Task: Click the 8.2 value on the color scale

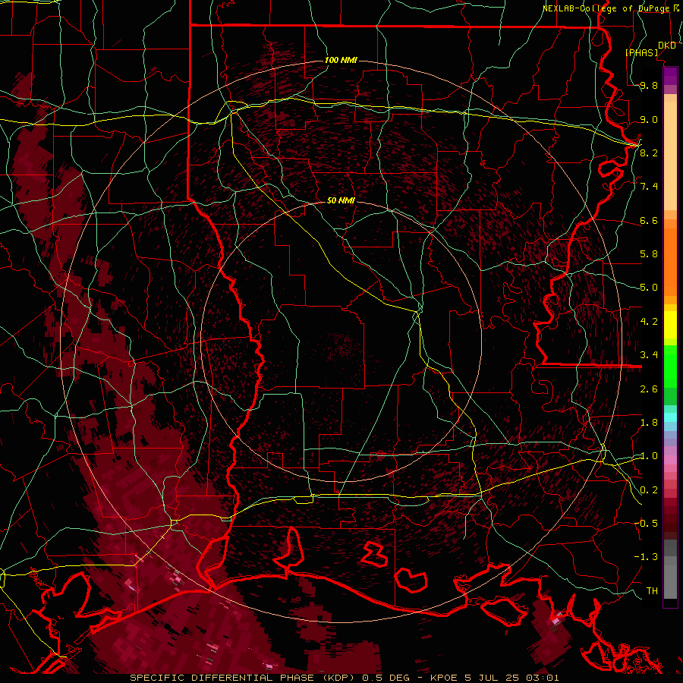Action: pos(649,153)
